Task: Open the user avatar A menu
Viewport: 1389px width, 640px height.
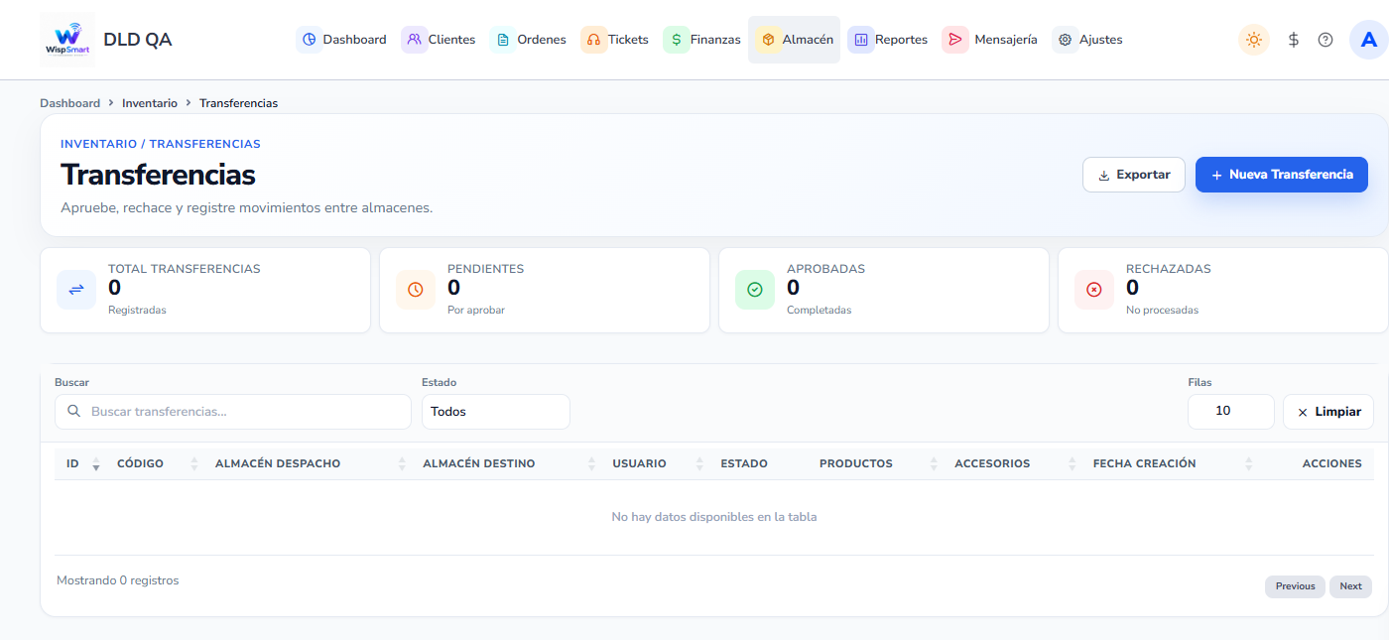Action: click(1369, 40)
